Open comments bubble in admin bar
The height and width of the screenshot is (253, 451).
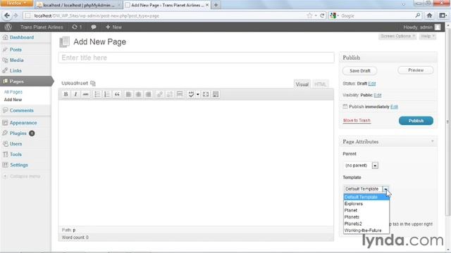coord(94,27)
